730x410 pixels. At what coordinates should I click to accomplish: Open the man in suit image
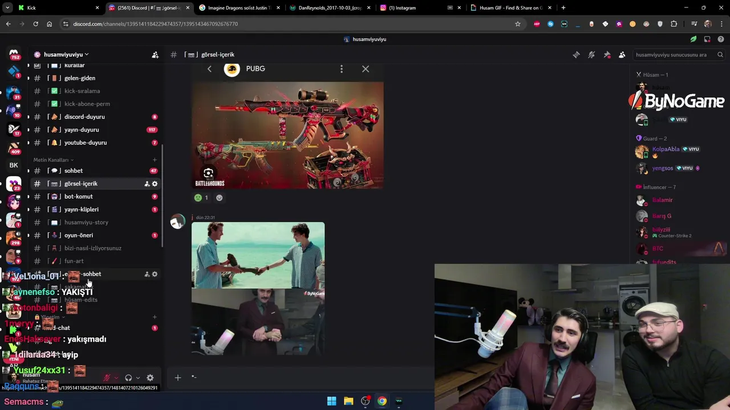[x=258, y=322]
